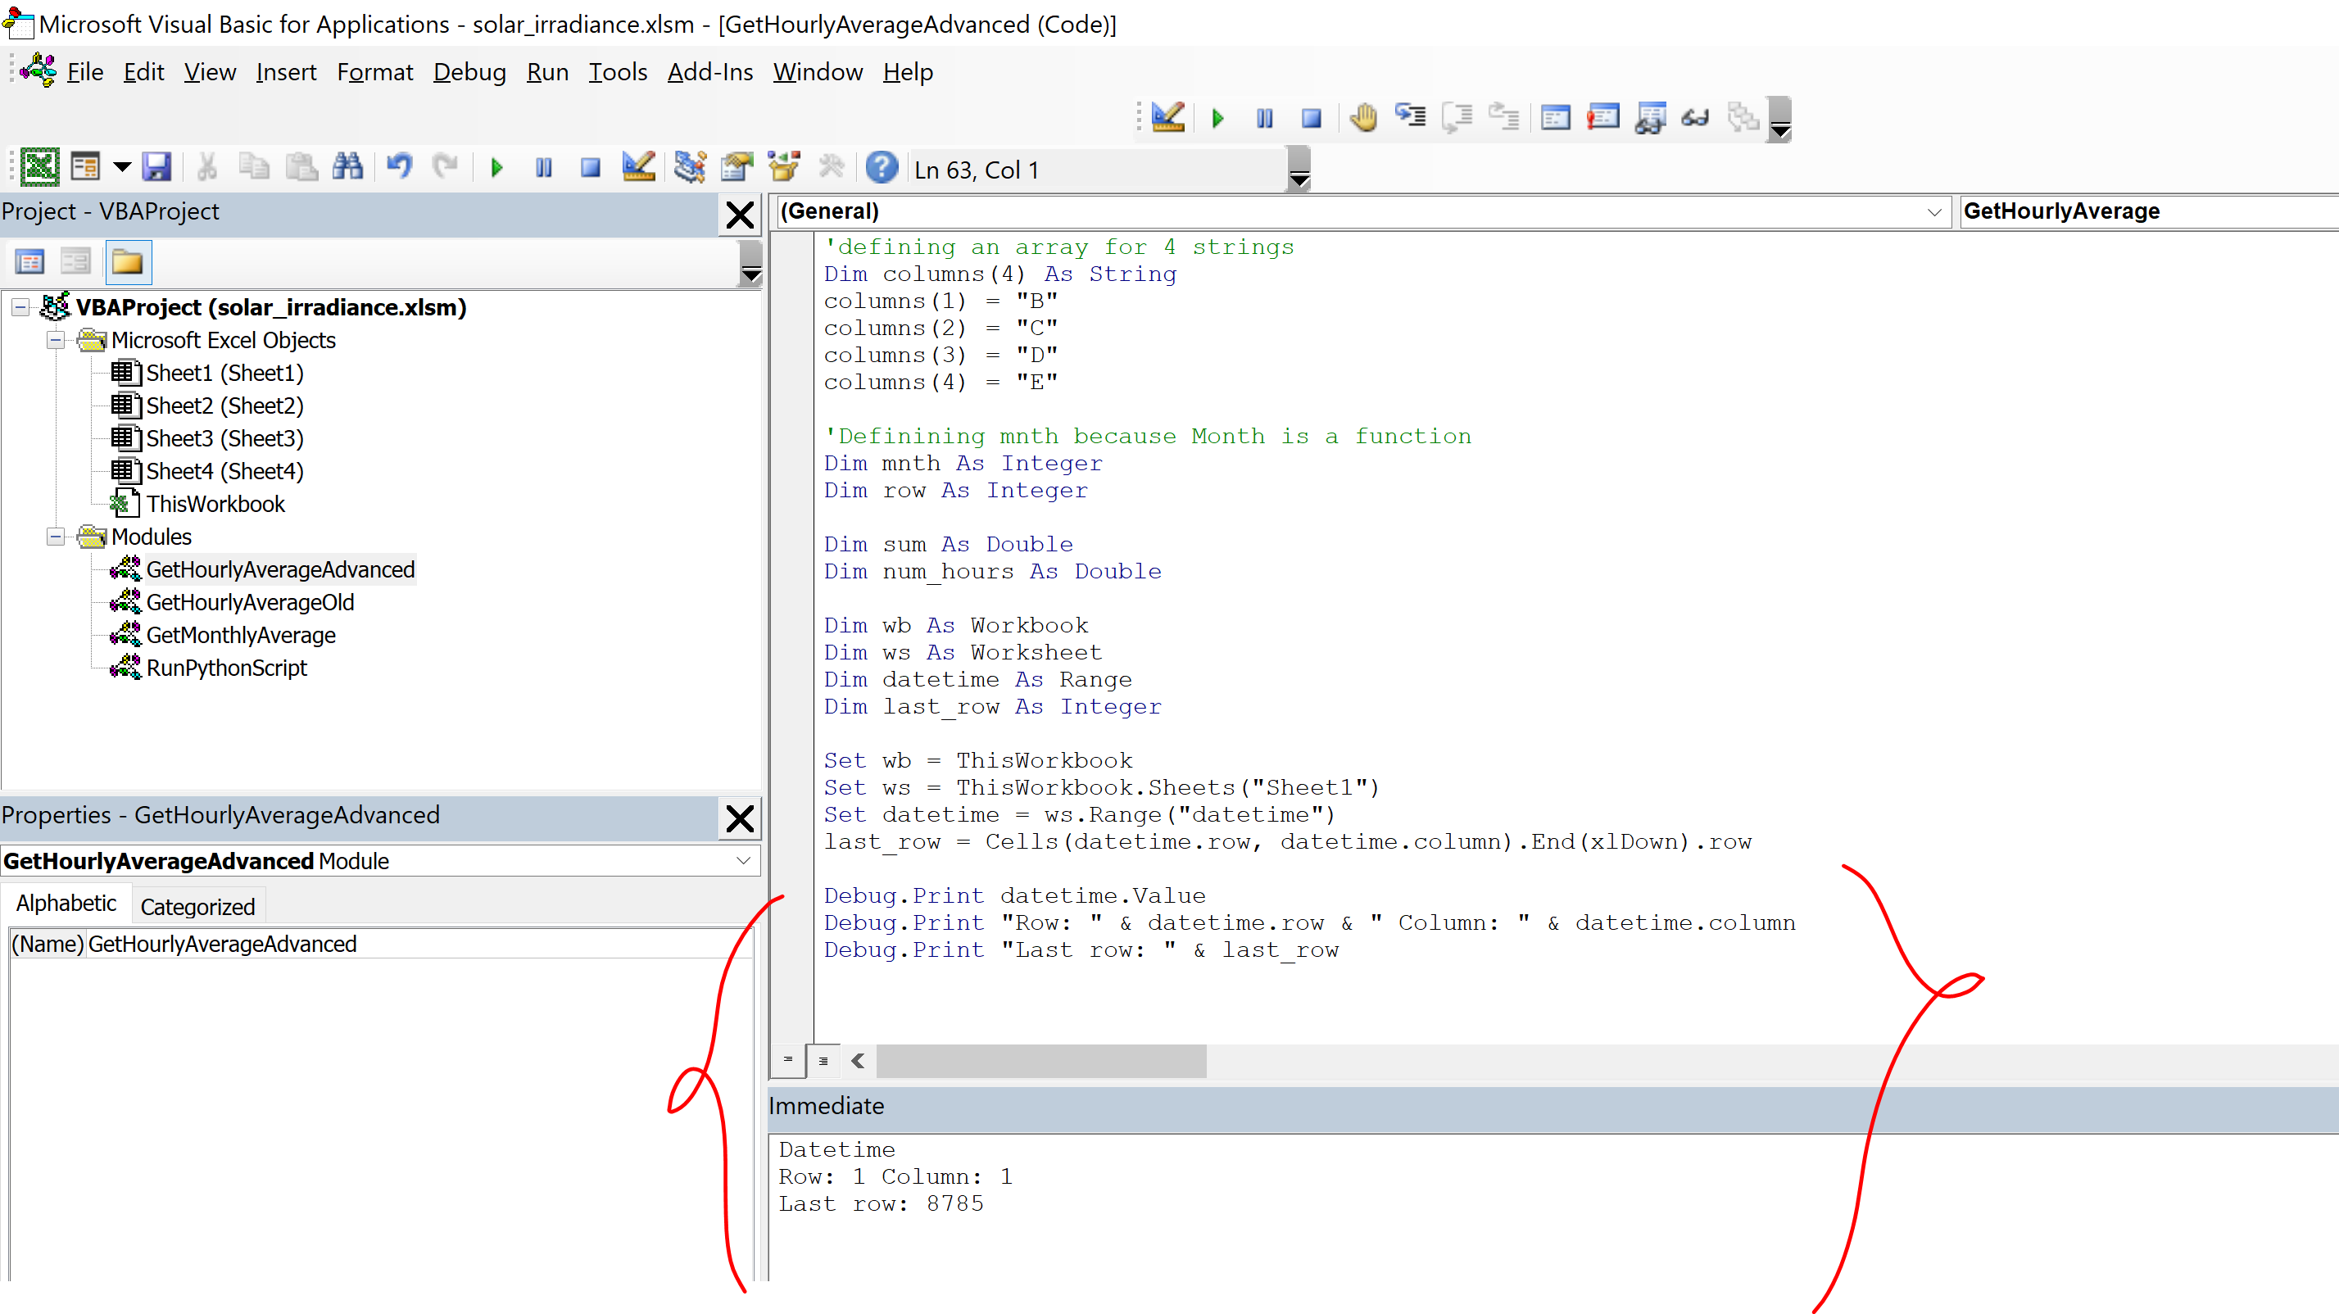This screenshot has width=2339, height=1314.
Task: Click the Quick Watch glasses icon
Action: coord(1695,118)
